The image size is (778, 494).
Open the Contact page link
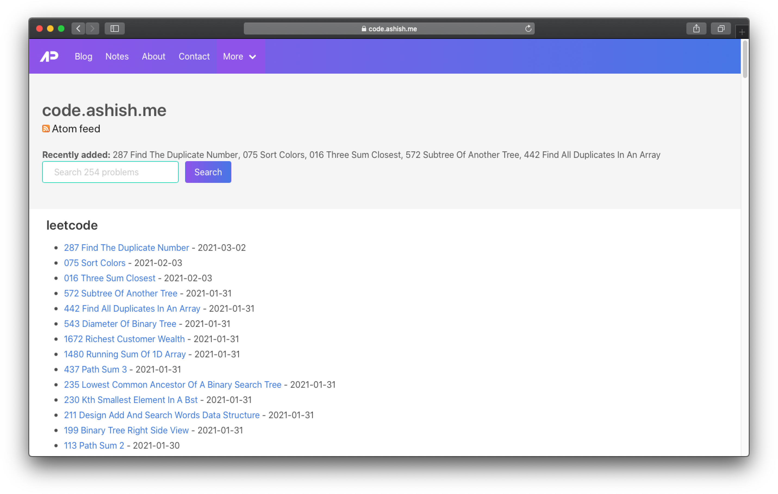pos(194,57)
